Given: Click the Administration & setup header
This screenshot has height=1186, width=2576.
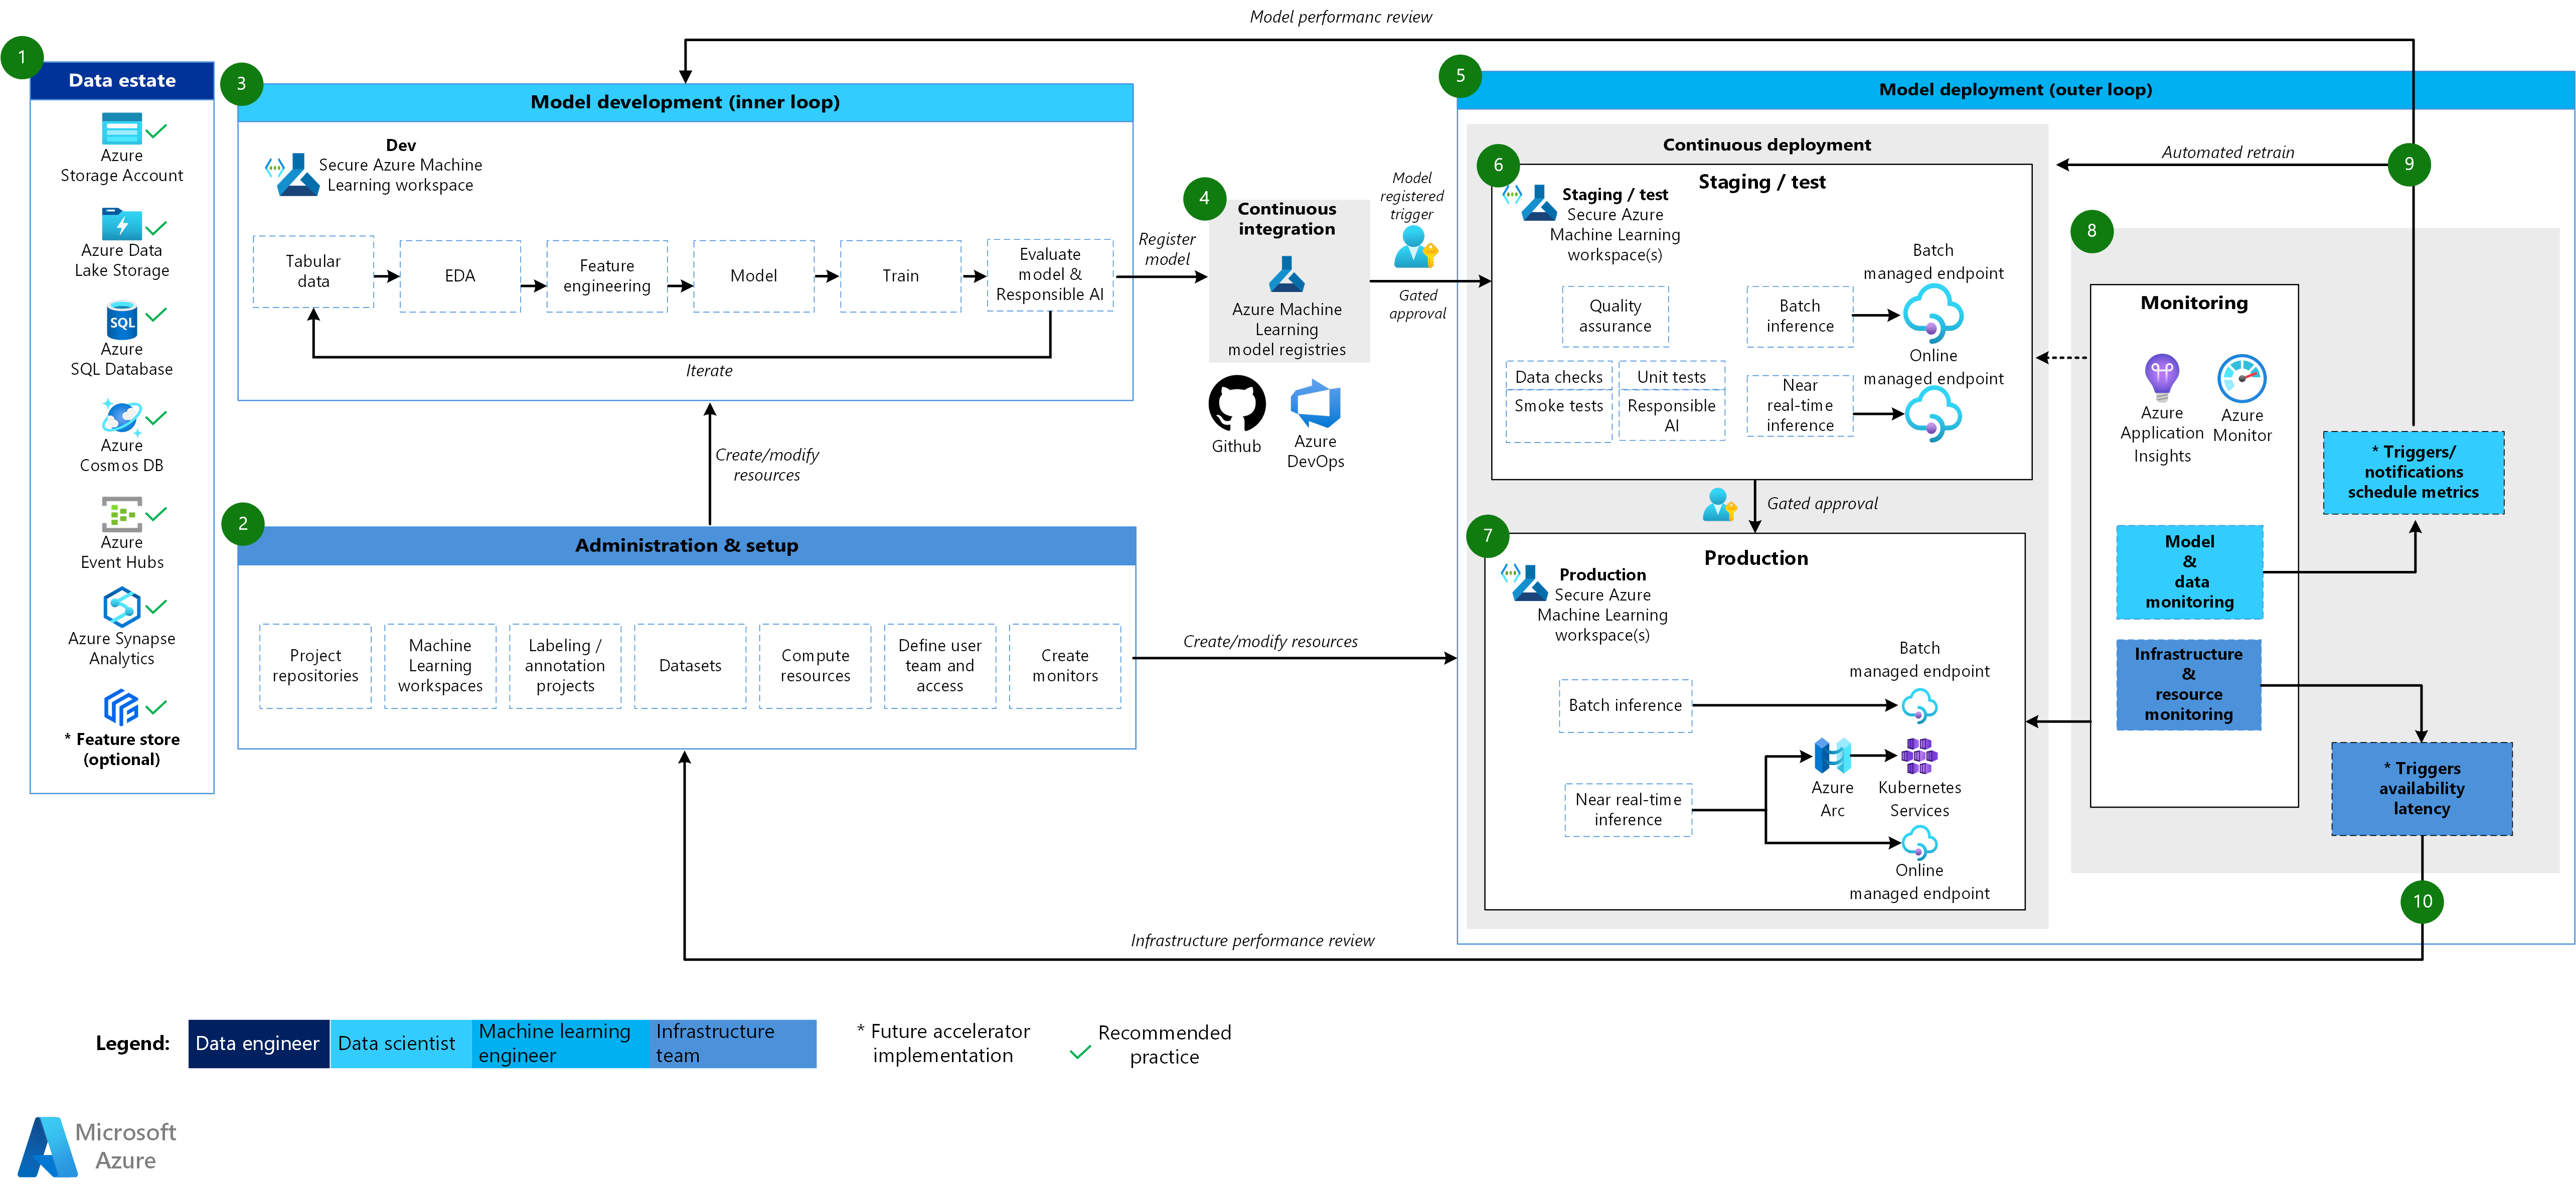Looking at the screenshot, I should (x=686, y=545).
